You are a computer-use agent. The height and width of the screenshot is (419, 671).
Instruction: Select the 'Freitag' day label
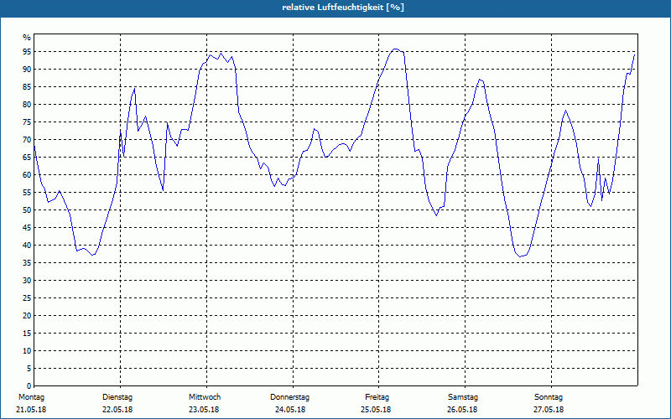377,397
